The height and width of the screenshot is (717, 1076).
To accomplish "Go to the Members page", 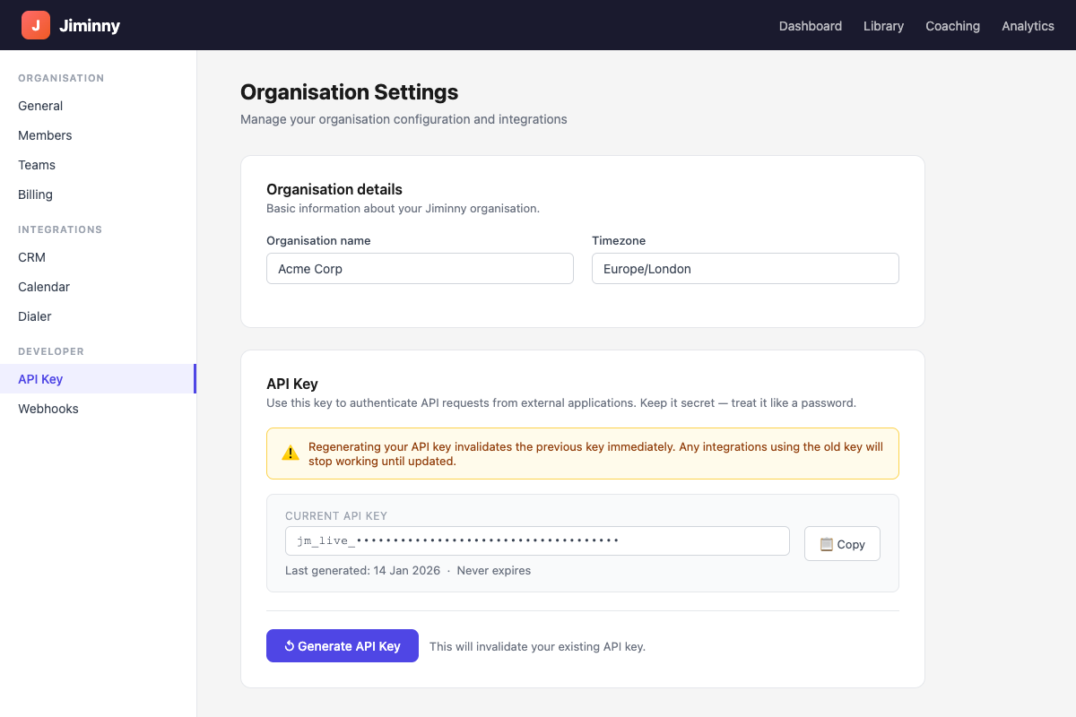I will click(45, 135).
